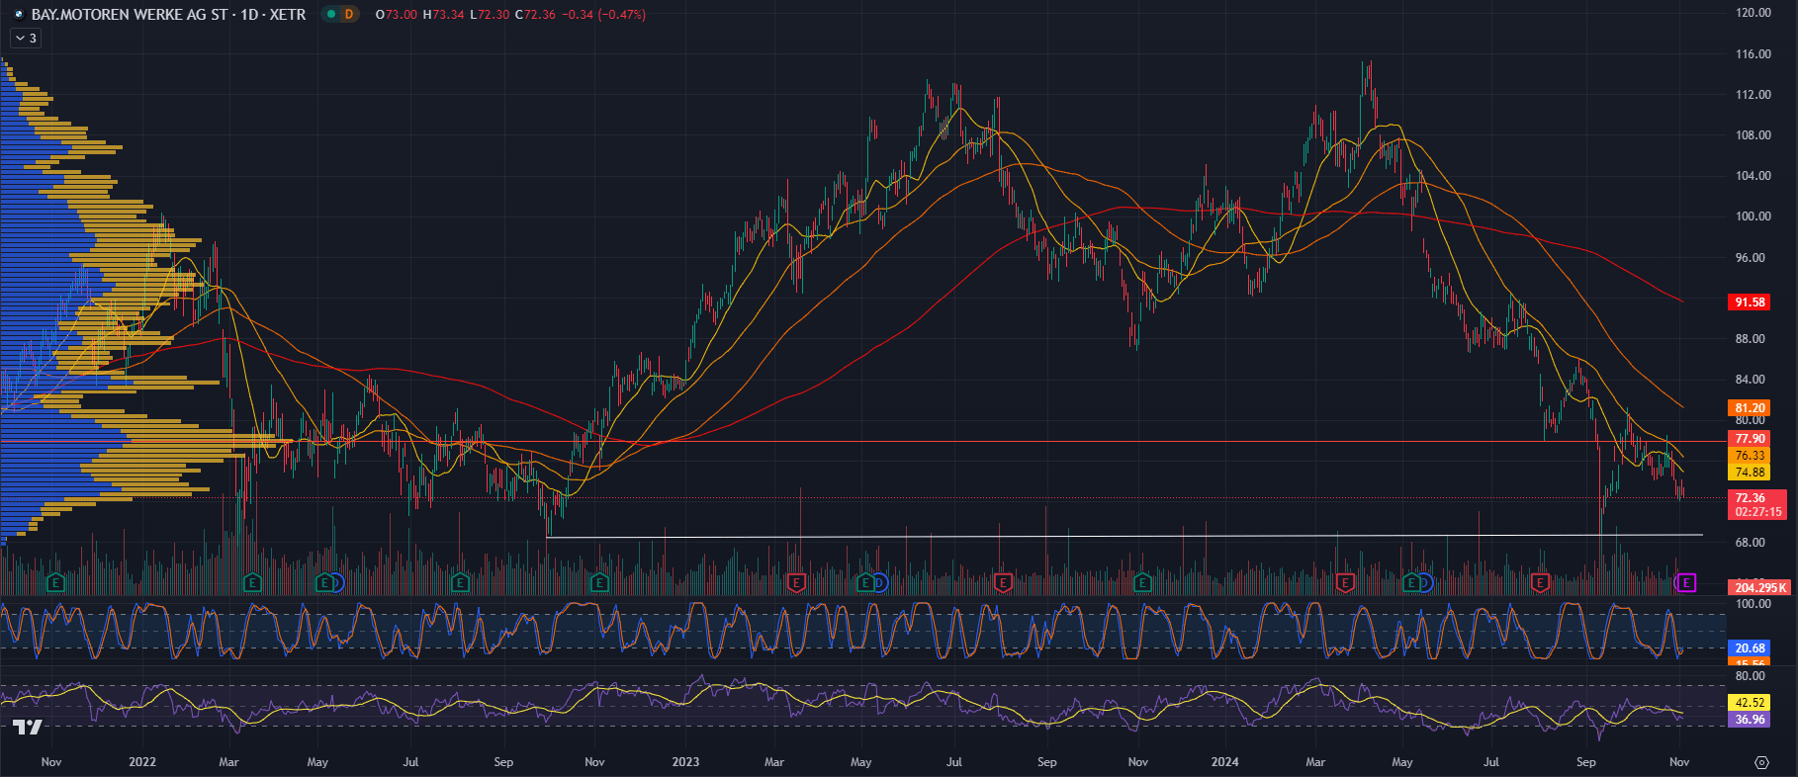The height and width of the screenshot is (777, 1798).
Task: Open green earnings E marker near May 2023
Action: 865,583
